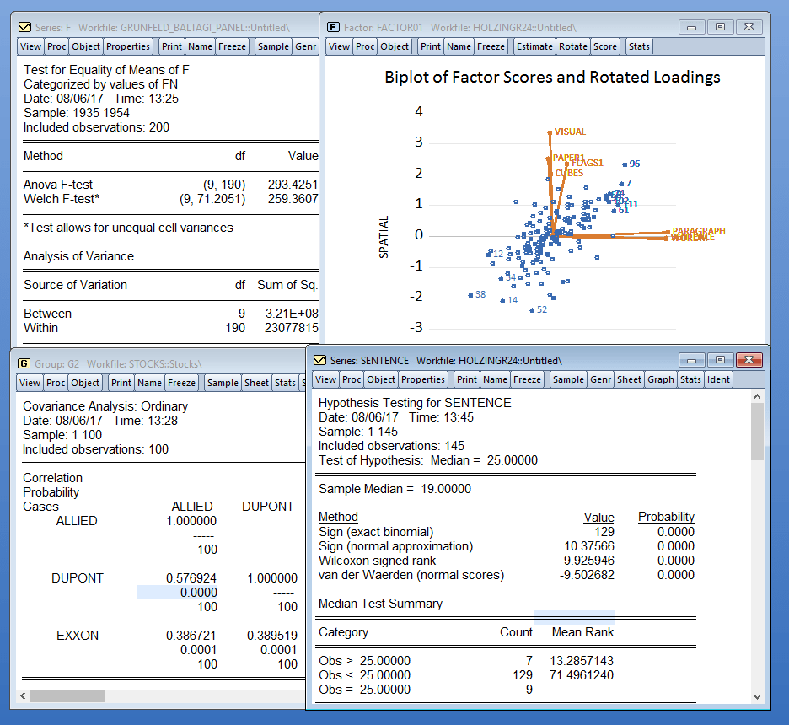Screen dimensions: 789x725
Task: Click the Factor window title icon
Action: coord(333,27)
